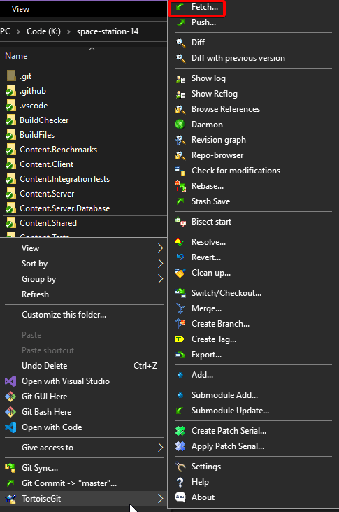The image size is (339, 512).
Task: Click the Merge icon
Action: coord(180,308)
